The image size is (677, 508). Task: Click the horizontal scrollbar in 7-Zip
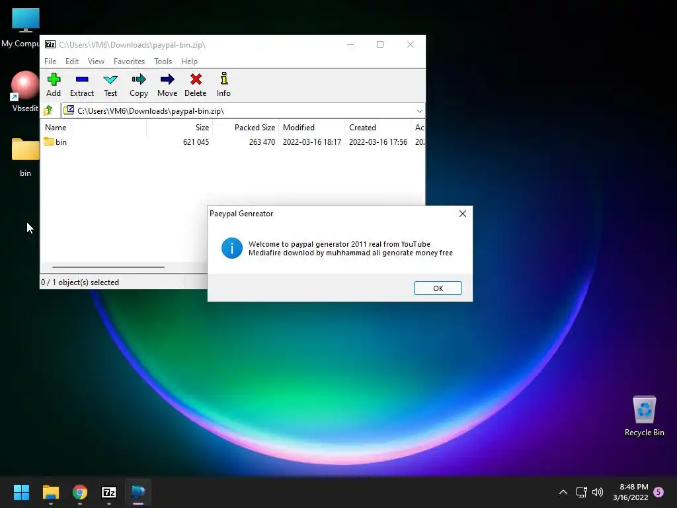pos(108,267)
